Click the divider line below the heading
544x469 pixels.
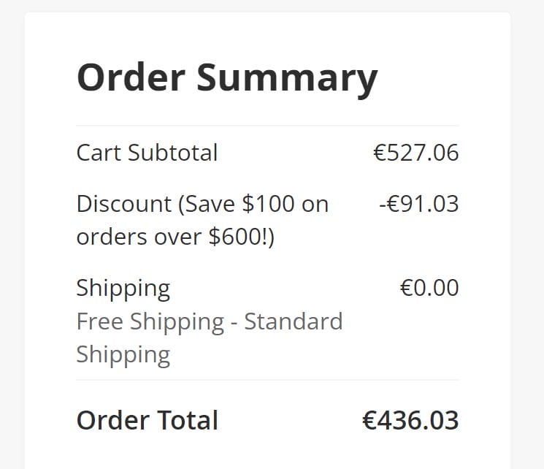coord(267,126)
